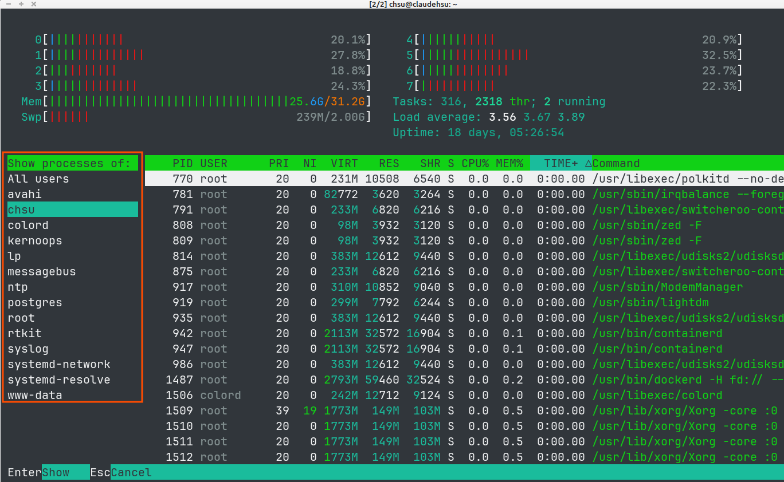Sort by the RES column header
Viewport: 784px width, 482px height.
click(389, 163)
